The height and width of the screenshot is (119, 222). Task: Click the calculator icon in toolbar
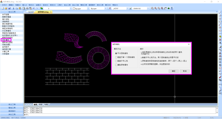click(172, 9)
